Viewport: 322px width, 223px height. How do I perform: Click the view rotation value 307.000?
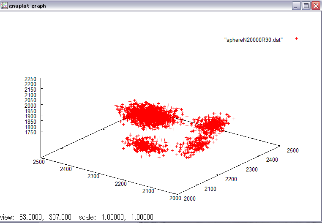[x=60, y=217]
